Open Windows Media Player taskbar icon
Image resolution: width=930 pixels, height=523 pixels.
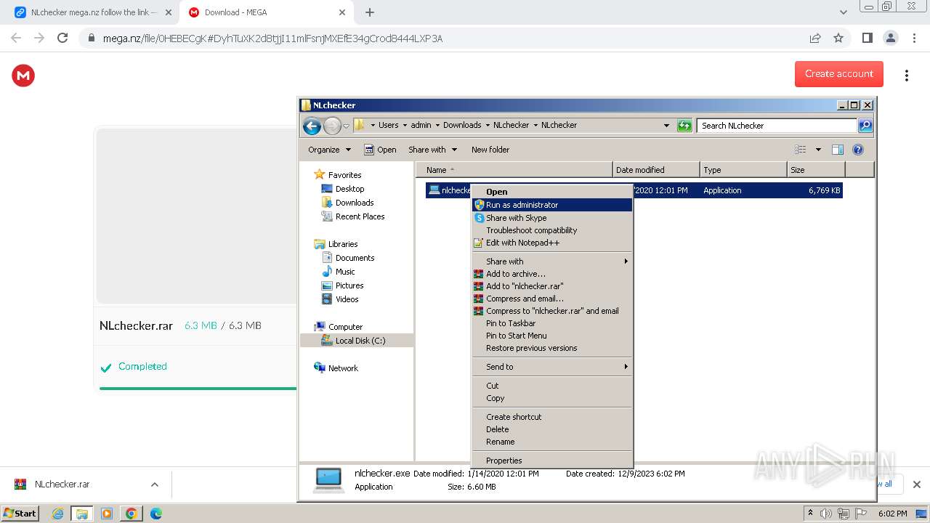[x=107, y=514]
